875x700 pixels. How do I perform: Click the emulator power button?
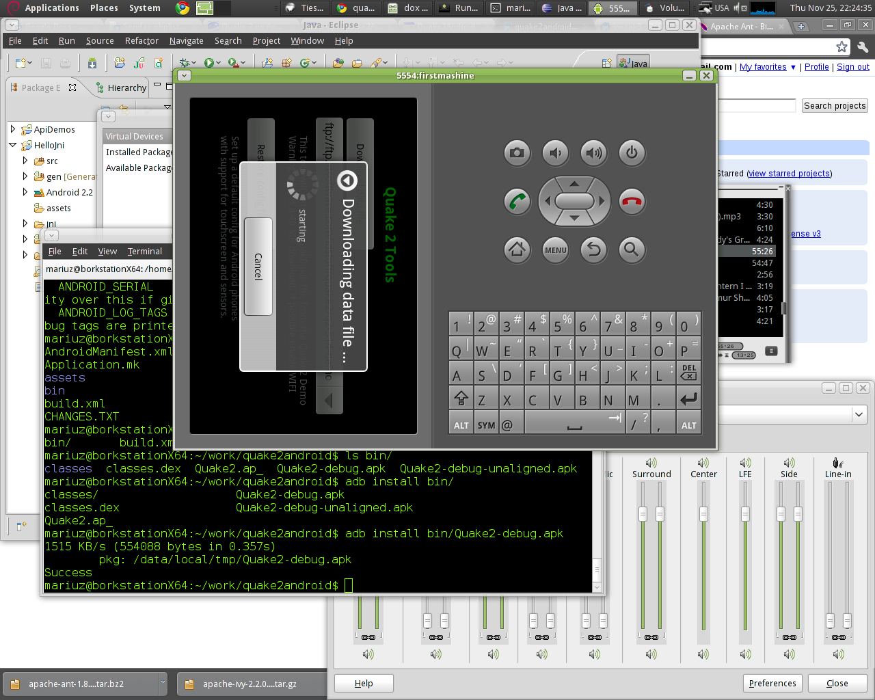pos(632,152)
